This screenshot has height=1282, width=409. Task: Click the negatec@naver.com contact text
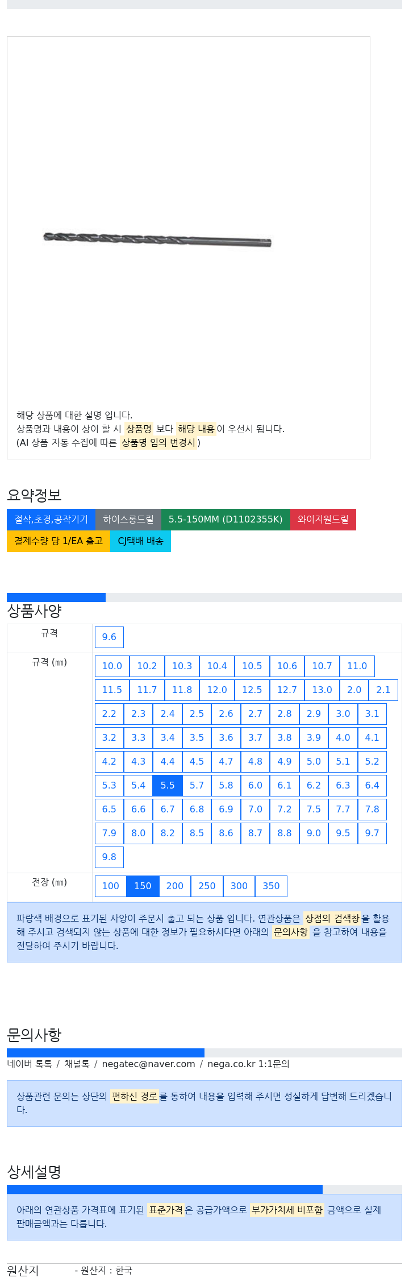148,1064
